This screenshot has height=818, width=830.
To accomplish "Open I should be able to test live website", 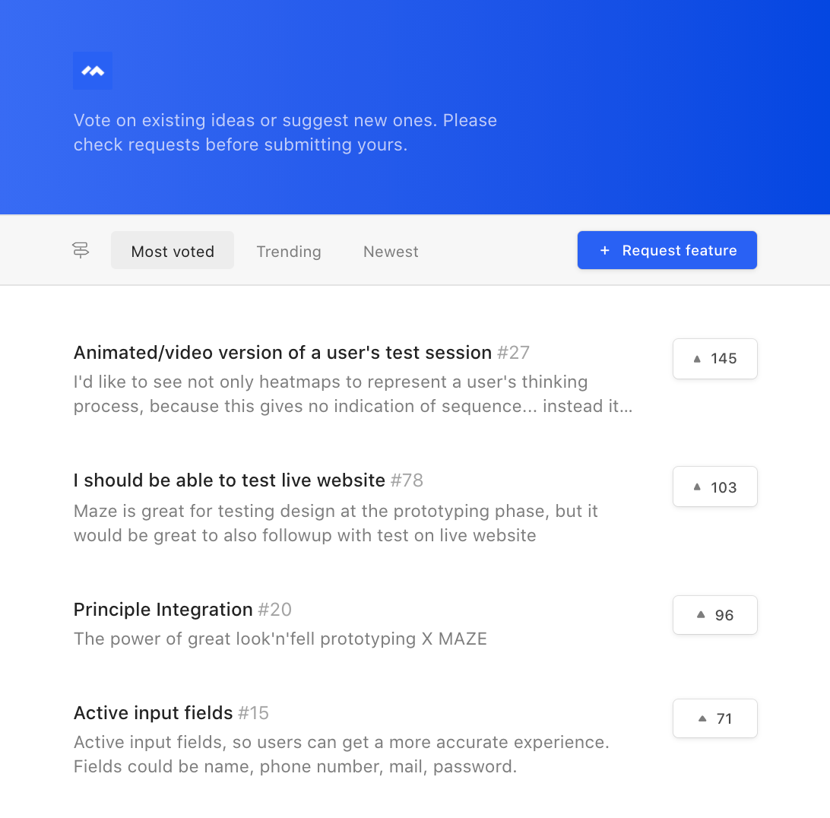I will [x=230, y=480].
